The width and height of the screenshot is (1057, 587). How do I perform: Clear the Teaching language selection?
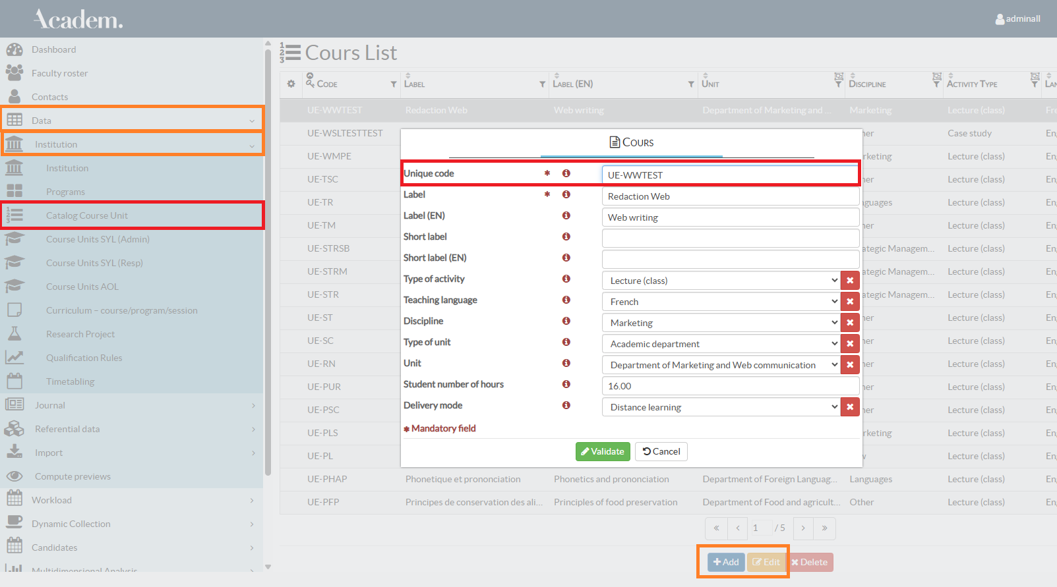click(850, 302)
